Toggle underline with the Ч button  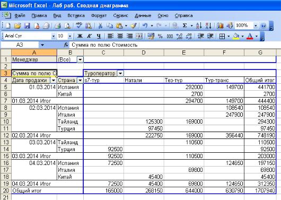point(99,36)
